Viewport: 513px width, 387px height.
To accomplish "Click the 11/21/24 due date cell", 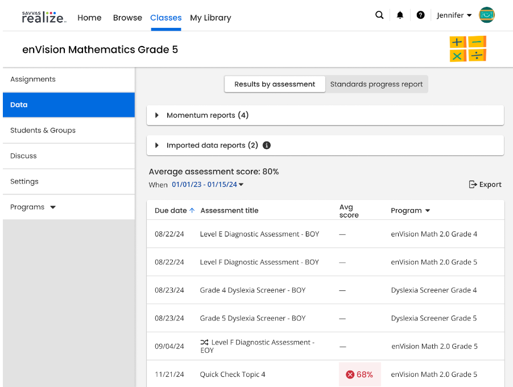I will click(169, 374).
